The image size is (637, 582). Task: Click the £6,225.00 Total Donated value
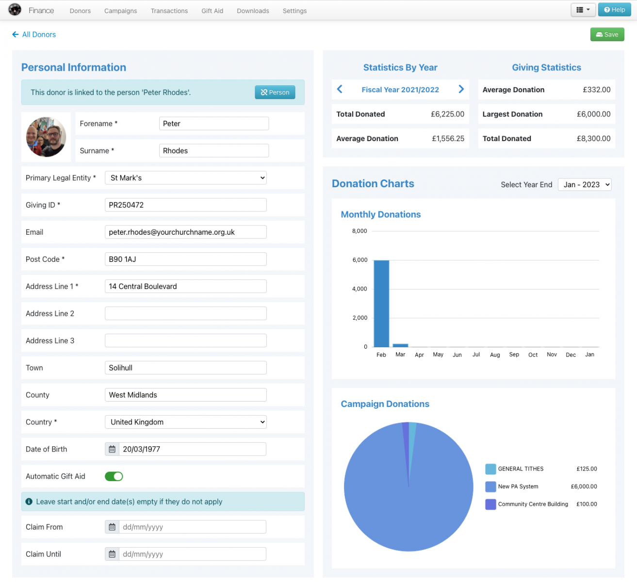447,114
